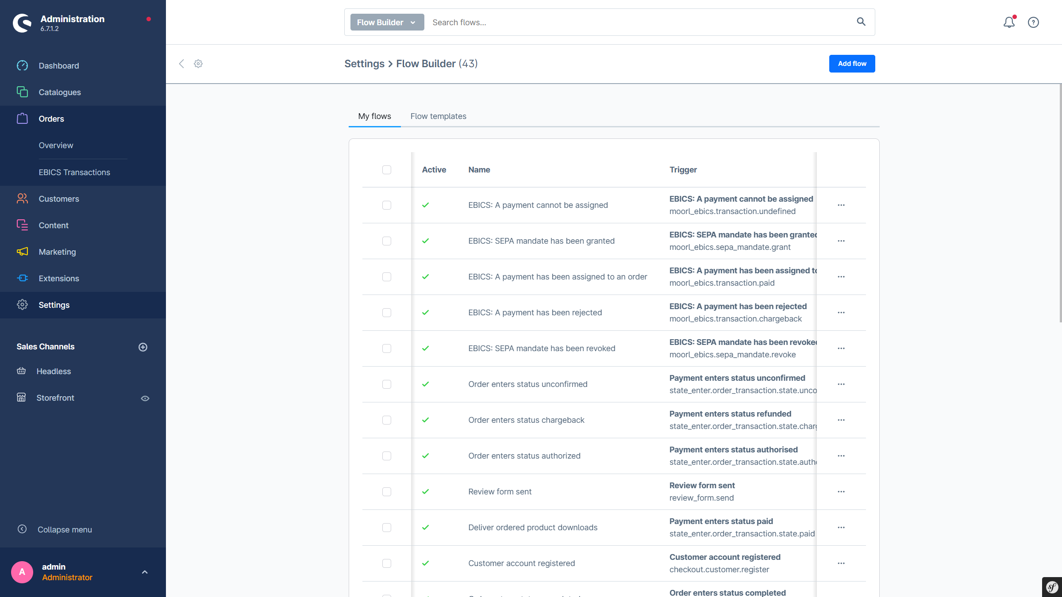This screenshot has height=597, width=1062.
Task: Check the select-all flows checkbox
Action: (387, 170)
